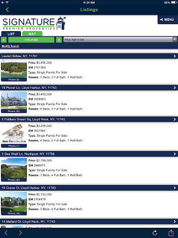Select the LIST tab
The height and width of the screenshot is (238, 178).
pos(11,34)
